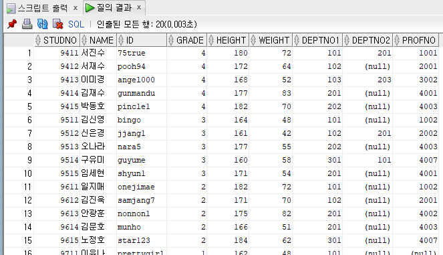Click the PROFNO column header
Image resolution: width=443 pixels, height=255 pixels.
coord(416,40)
